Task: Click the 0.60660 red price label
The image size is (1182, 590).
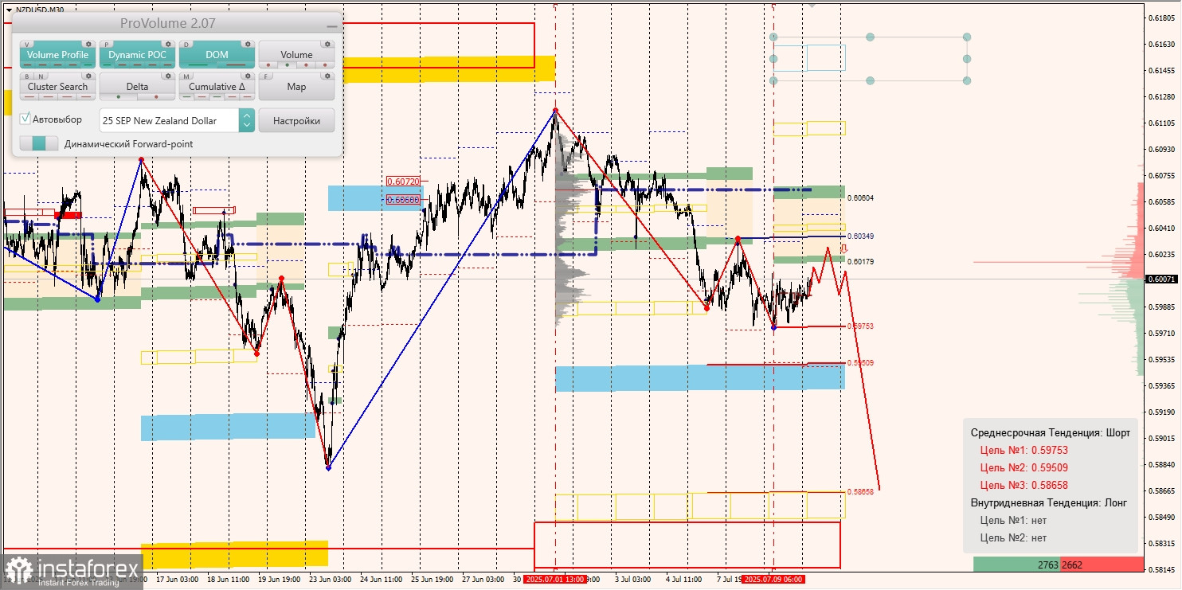Action: tap(402, 200)
